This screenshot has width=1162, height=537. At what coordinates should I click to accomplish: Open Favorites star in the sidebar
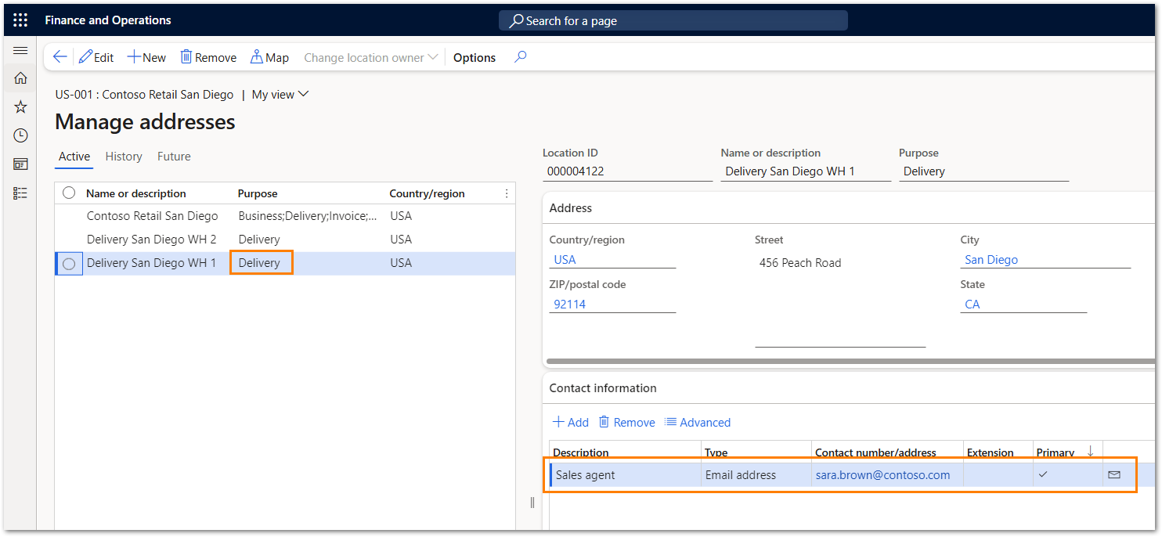[x=20, y=106]
